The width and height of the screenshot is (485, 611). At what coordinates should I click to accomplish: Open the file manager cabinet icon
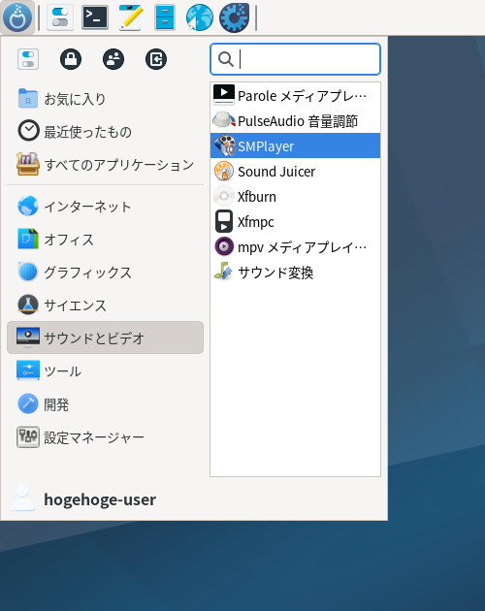[x=165, y=17]
